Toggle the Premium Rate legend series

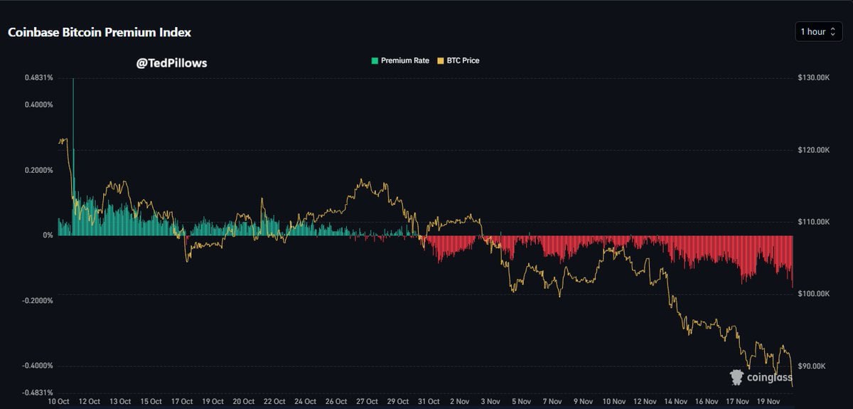click(400, 60)
